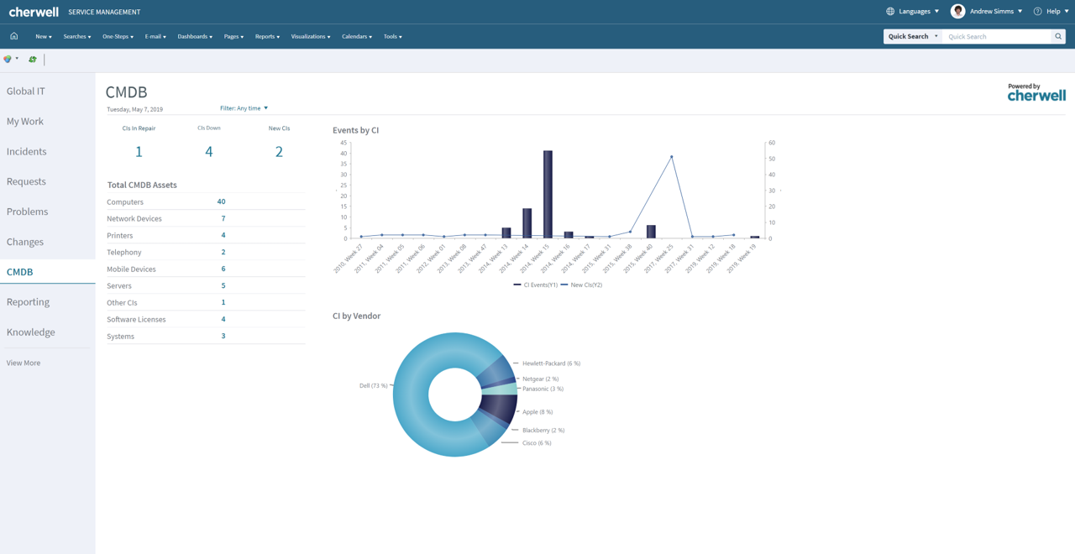Screen dimensions: 1075x554
Task: Open the Quick Search type dropdown
Action: pyautogui.click(x=913, y=37)
